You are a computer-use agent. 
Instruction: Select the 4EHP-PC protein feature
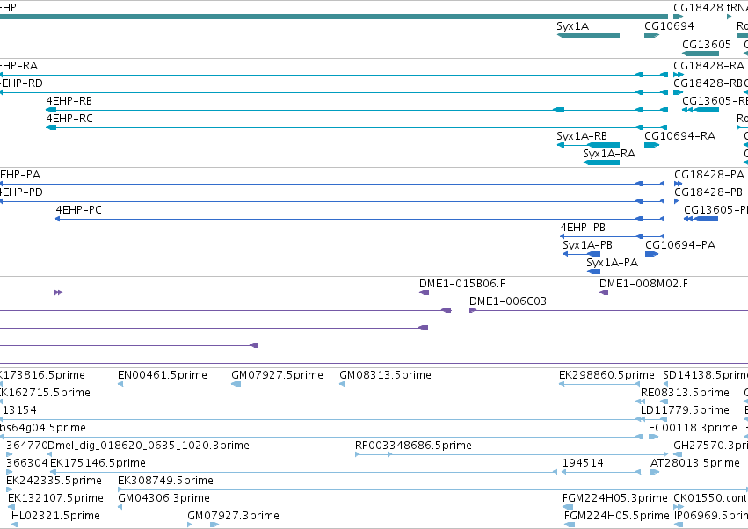coord(360,219)
